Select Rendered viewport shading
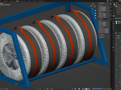Screen dimensions: 121x90 click(x=89, y=89)
